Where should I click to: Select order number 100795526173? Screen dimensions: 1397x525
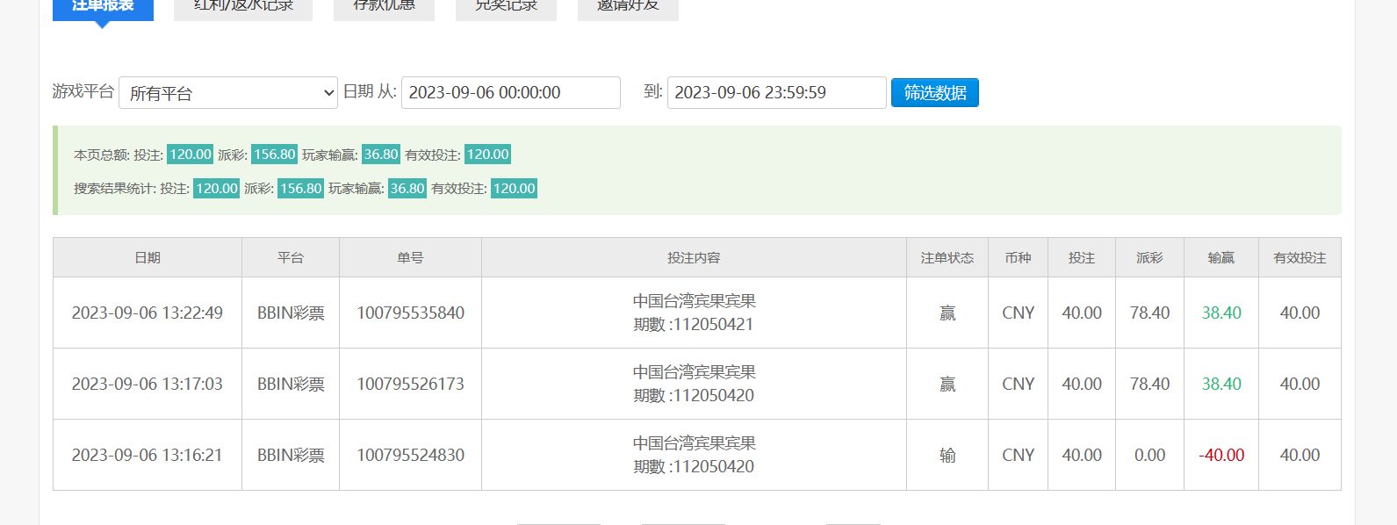coord(410,385)
